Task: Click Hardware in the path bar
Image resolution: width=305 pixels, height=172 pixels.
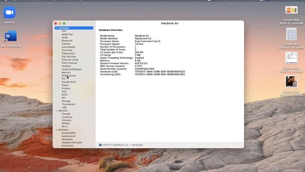Action: point(137,145)
